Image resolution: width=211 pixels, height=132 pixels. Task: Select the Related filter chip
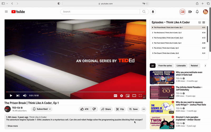click(x=194, y=66)
